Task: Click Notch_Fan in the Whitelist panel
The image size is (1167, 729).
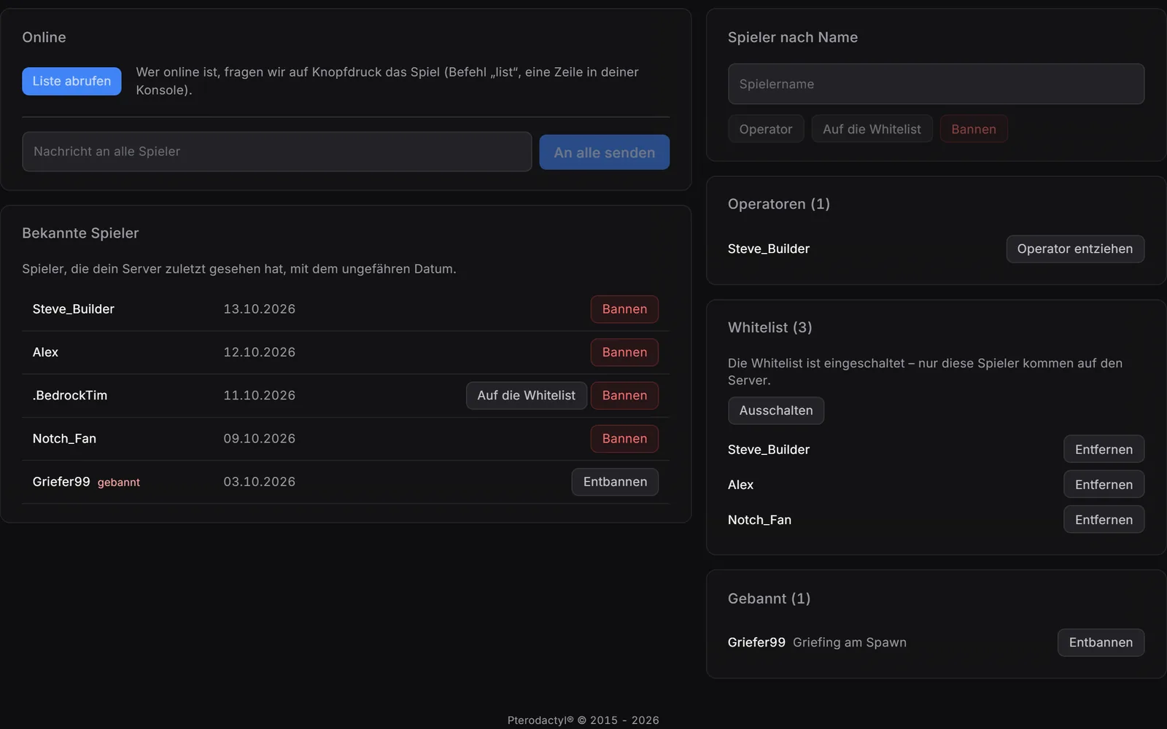Action: tap(759, 520)
